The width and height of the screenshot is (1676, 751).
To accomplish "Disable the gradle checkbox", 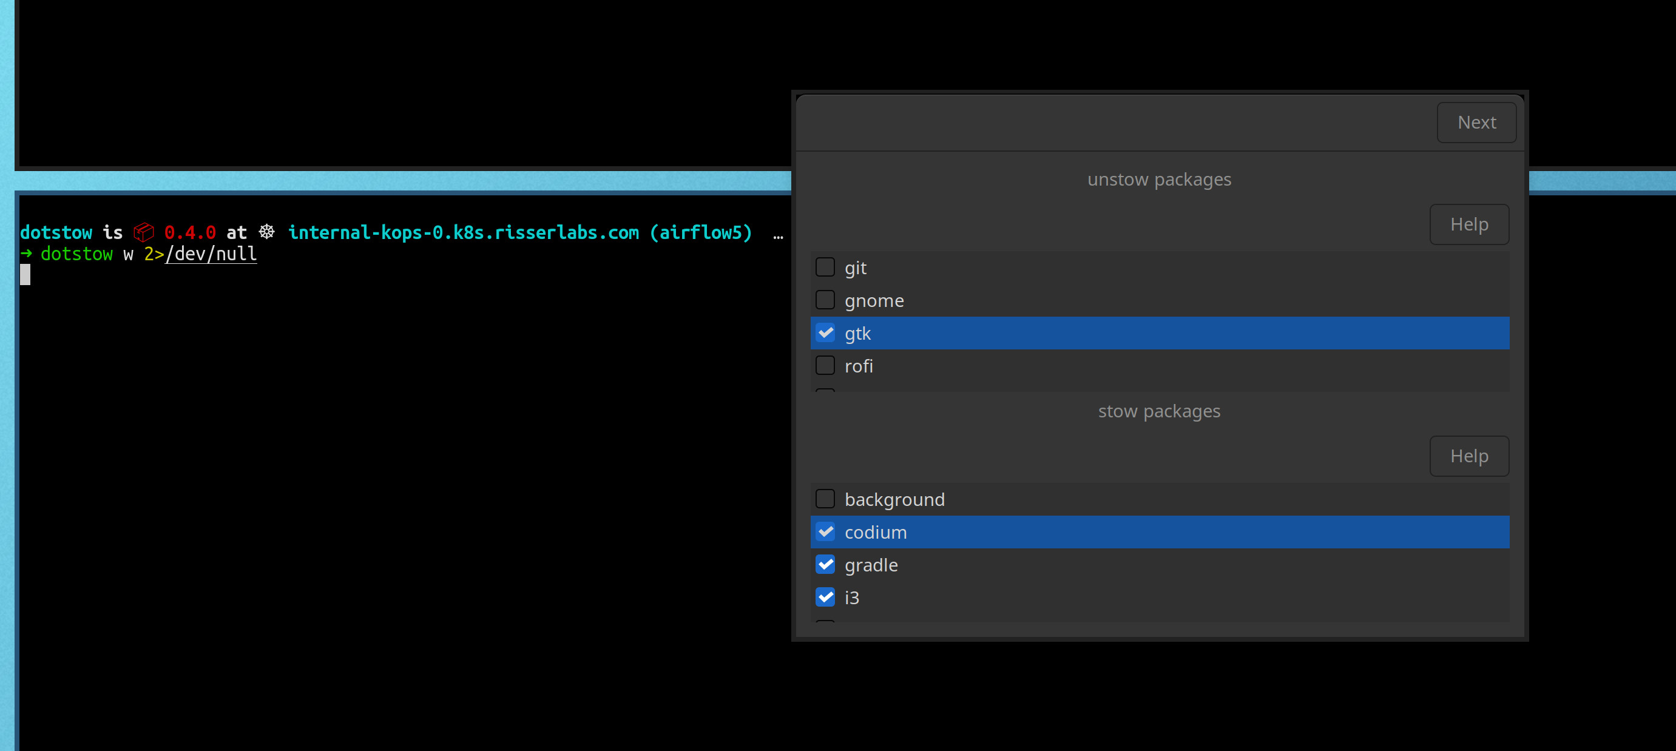I will coord(825,564).
